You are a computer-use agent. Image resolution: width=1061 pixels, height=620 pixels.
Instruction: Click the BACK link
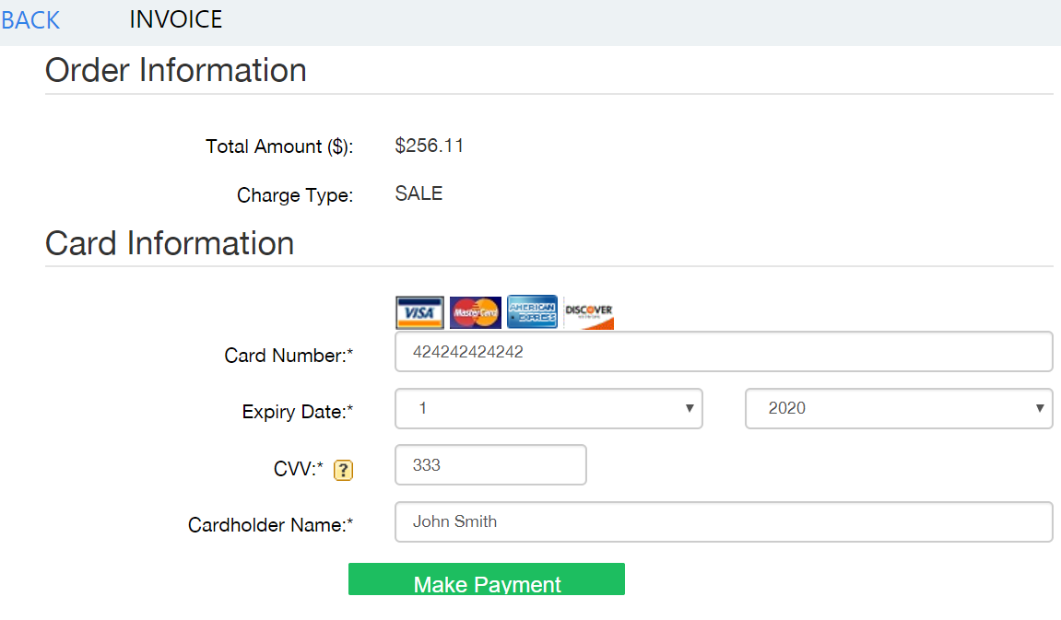point(30,20)
